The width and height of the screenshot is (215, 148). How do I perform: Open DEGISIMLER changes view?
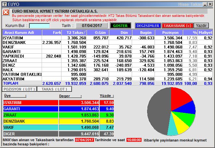148,26
